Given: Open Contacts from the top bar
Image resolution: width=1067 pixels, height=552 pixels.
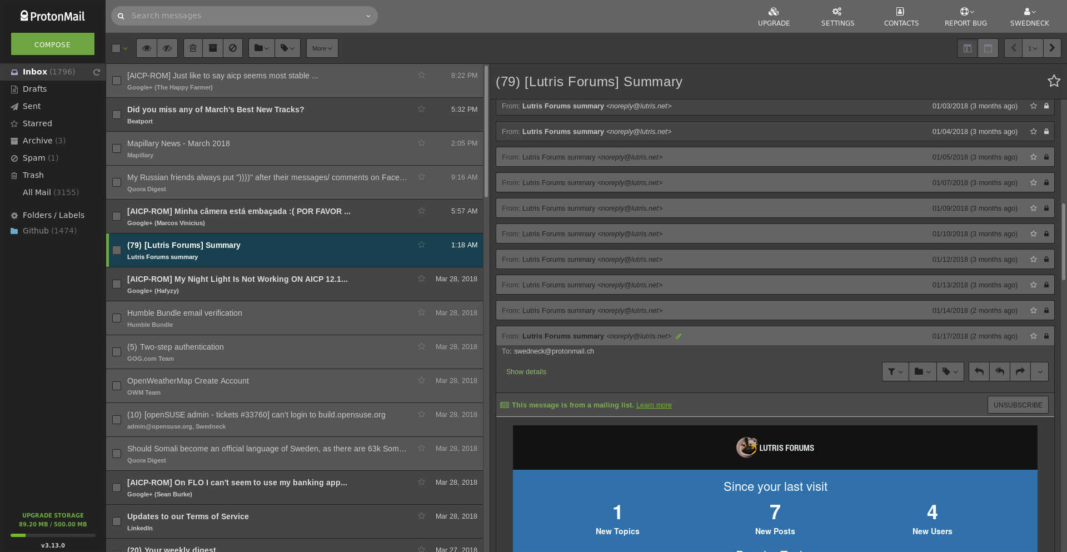Looking at the screenshot, I should 901,16.
